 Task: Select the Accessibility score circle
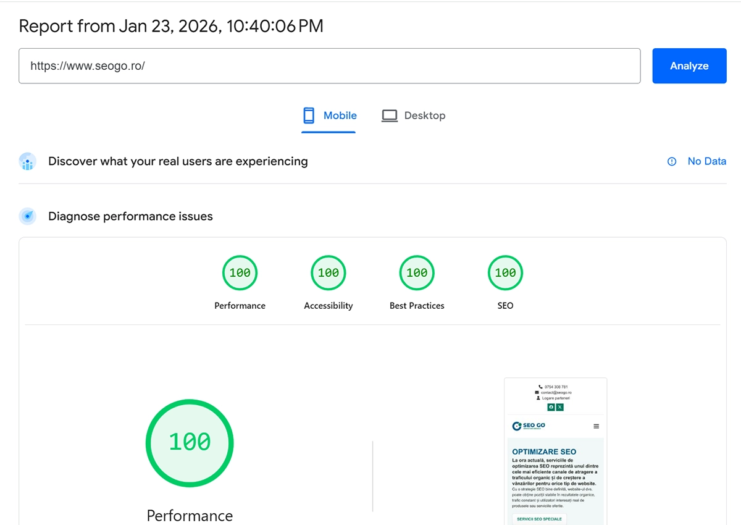click(328, 272)
